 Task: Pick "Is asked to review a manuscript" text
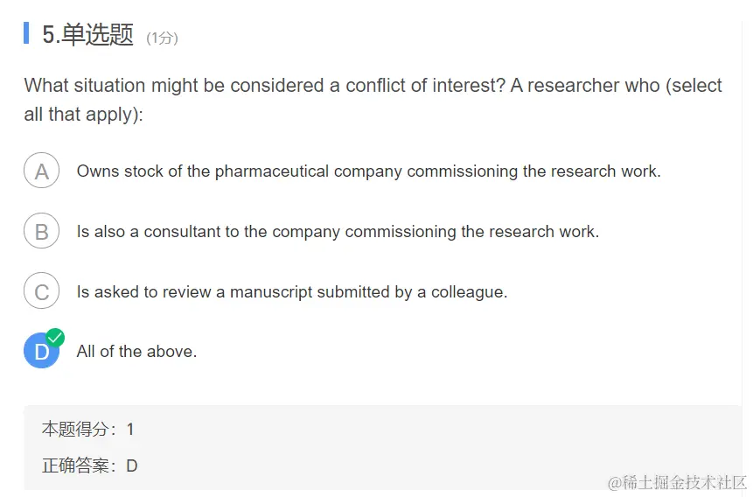pyautogui.click(x=292, y=291)
